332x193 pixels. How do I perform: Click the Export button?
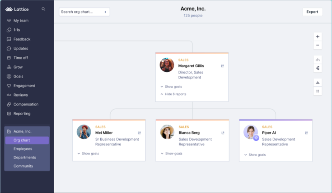pos(312,12)
